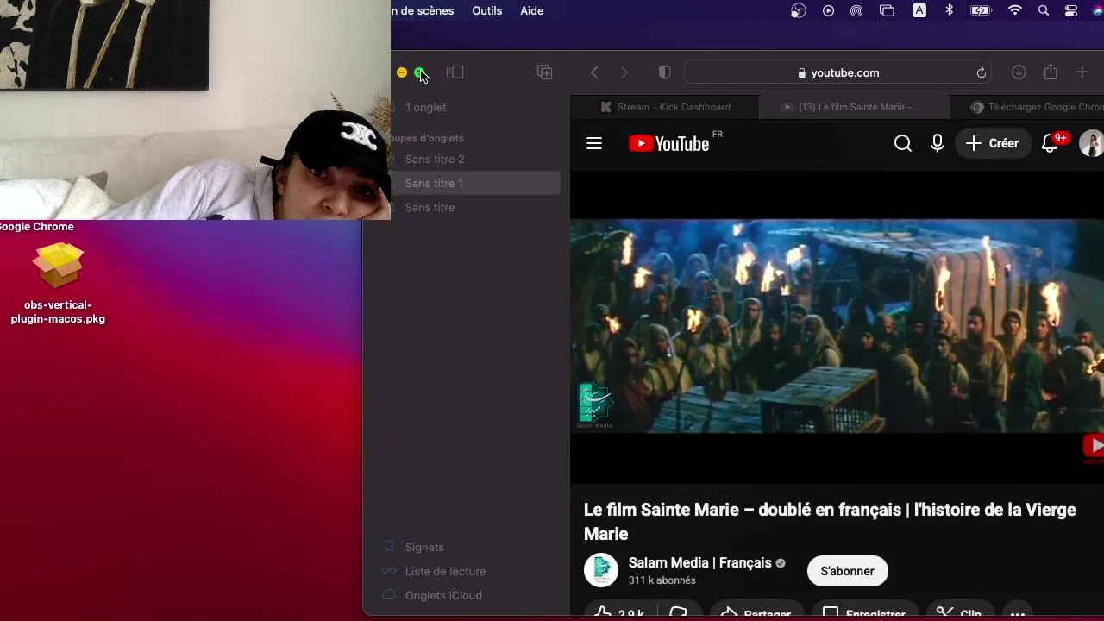Viewport: 1104px width, 621px height.
Task: Switch to Le film Sainte Marie tab
Action: [854, 107]
